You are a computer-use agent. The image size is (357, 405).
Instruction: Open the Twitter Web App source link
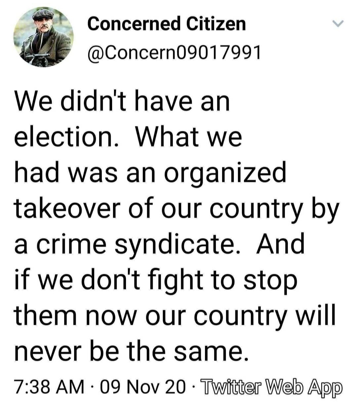[271, 386]
